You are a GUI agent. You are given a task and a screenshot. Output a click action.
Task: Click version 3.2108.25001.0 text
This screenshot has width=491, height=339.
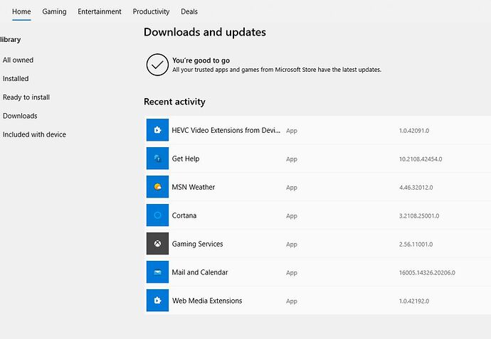coord(419,216)
